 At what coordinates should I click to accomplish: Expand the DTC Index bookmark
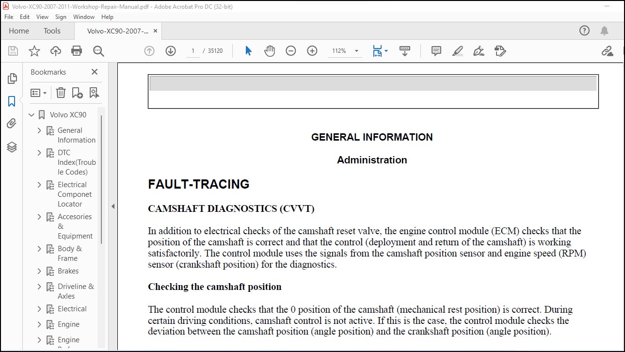point(40,153)
